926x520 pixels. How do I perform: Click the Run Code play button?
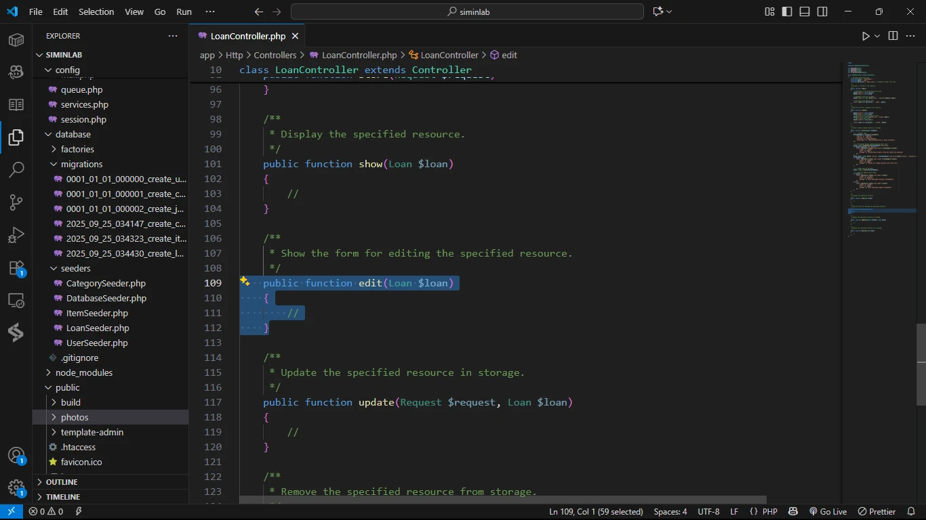pos(866,36)
